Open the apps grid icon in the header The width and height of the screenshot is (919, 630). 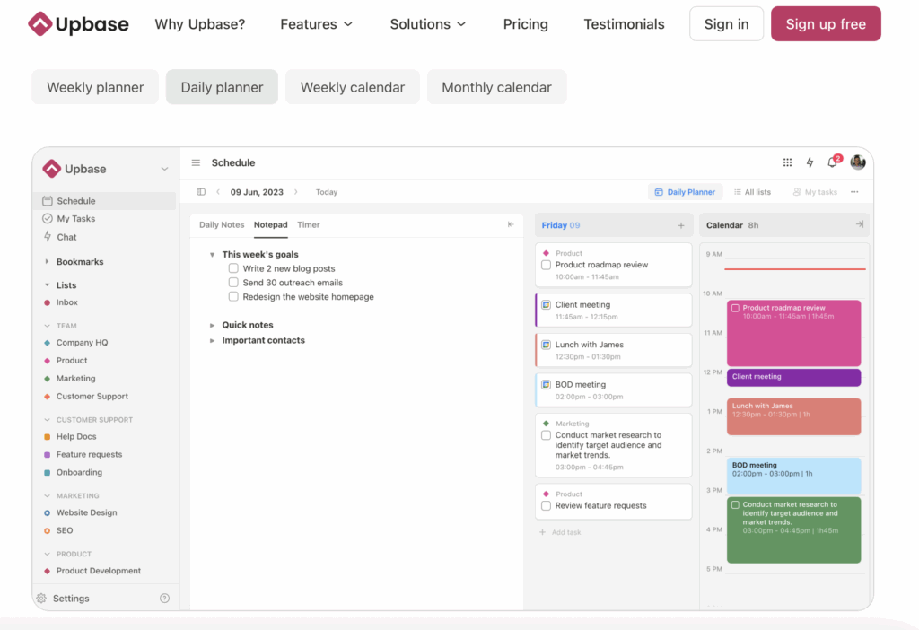787,162
